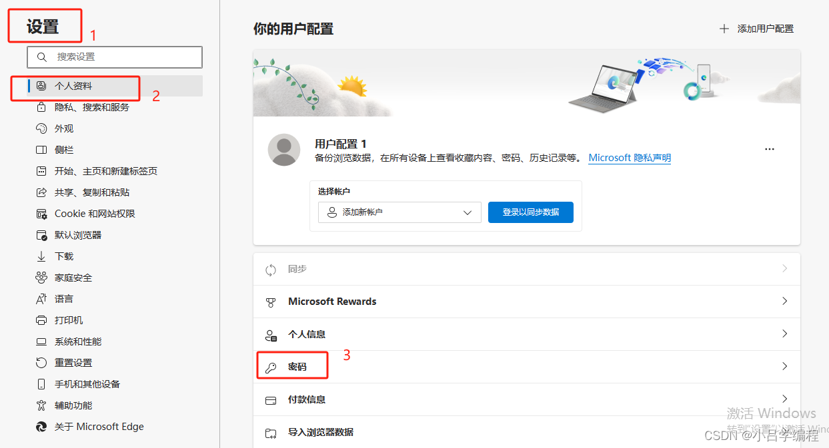Image resolution: width=829 pixels, height=448 pixels.
Task: Go to the 侧栏 settings page
Action: coord(115,150)
